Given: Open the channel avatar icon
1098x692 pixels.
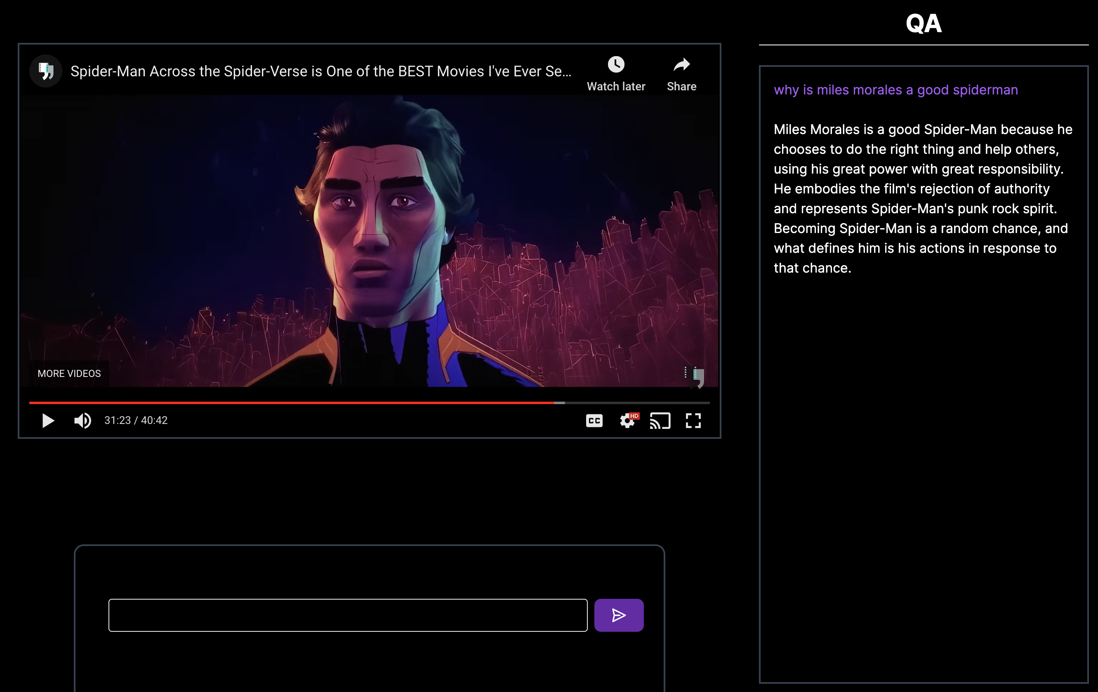Looking at the screenshot, I should (46, 71).
